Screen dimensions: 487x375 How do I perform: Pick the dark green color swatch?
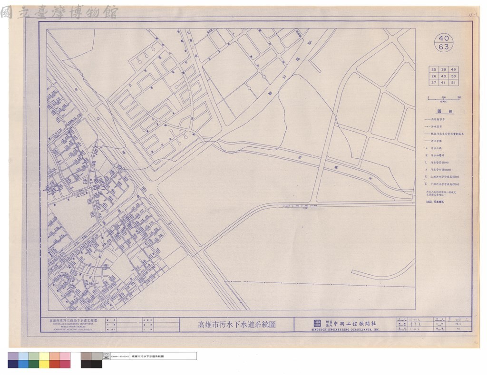click(34, 364)
